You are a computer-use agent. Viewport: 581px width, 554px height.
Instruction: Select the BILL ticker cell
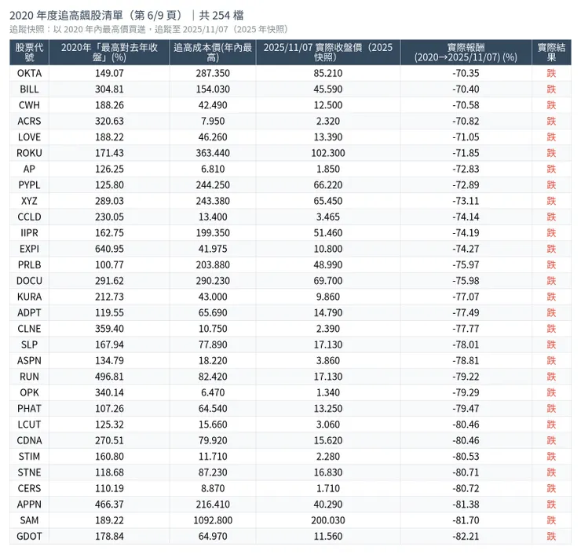click(29, 89)
